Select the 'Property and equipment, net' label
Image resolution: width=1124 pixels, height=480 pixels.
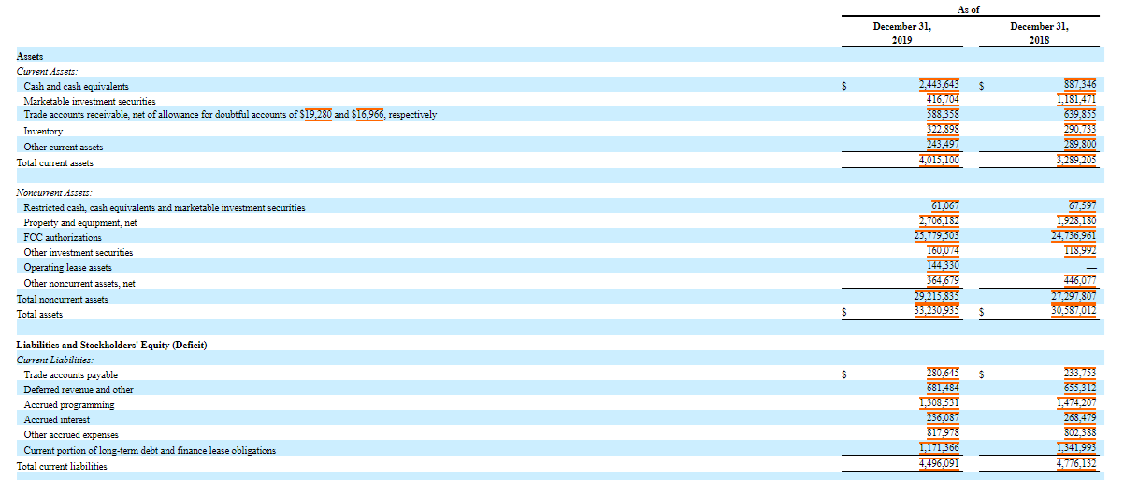[x=80, y=223]
